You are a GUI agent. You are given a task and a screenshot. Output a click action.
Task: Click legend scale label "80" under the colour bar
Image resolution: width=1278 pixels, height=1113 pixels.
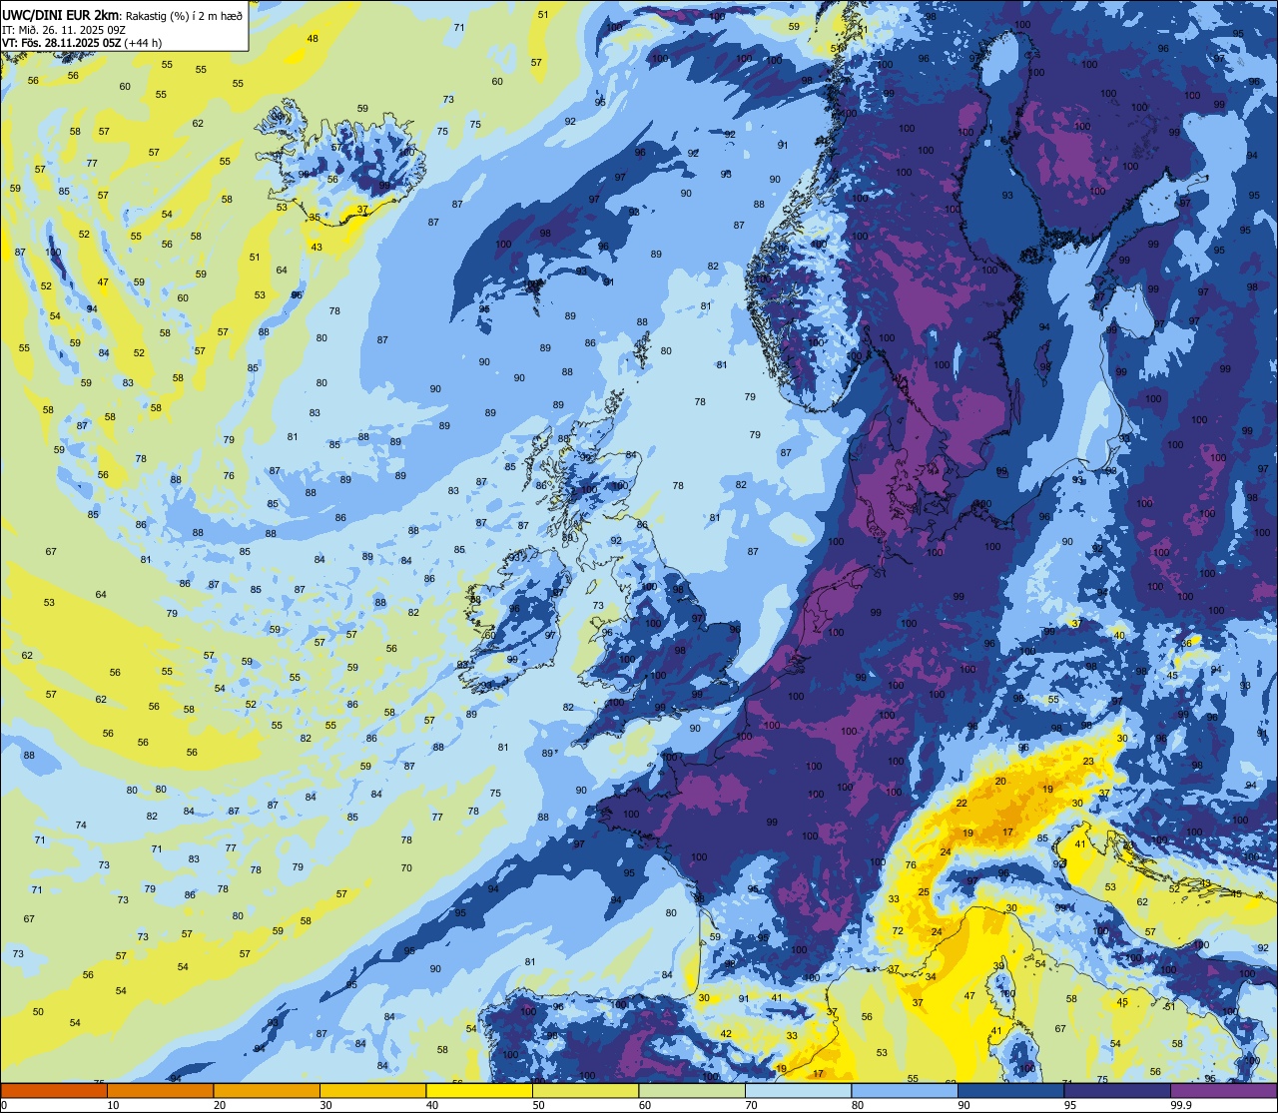858,1105
